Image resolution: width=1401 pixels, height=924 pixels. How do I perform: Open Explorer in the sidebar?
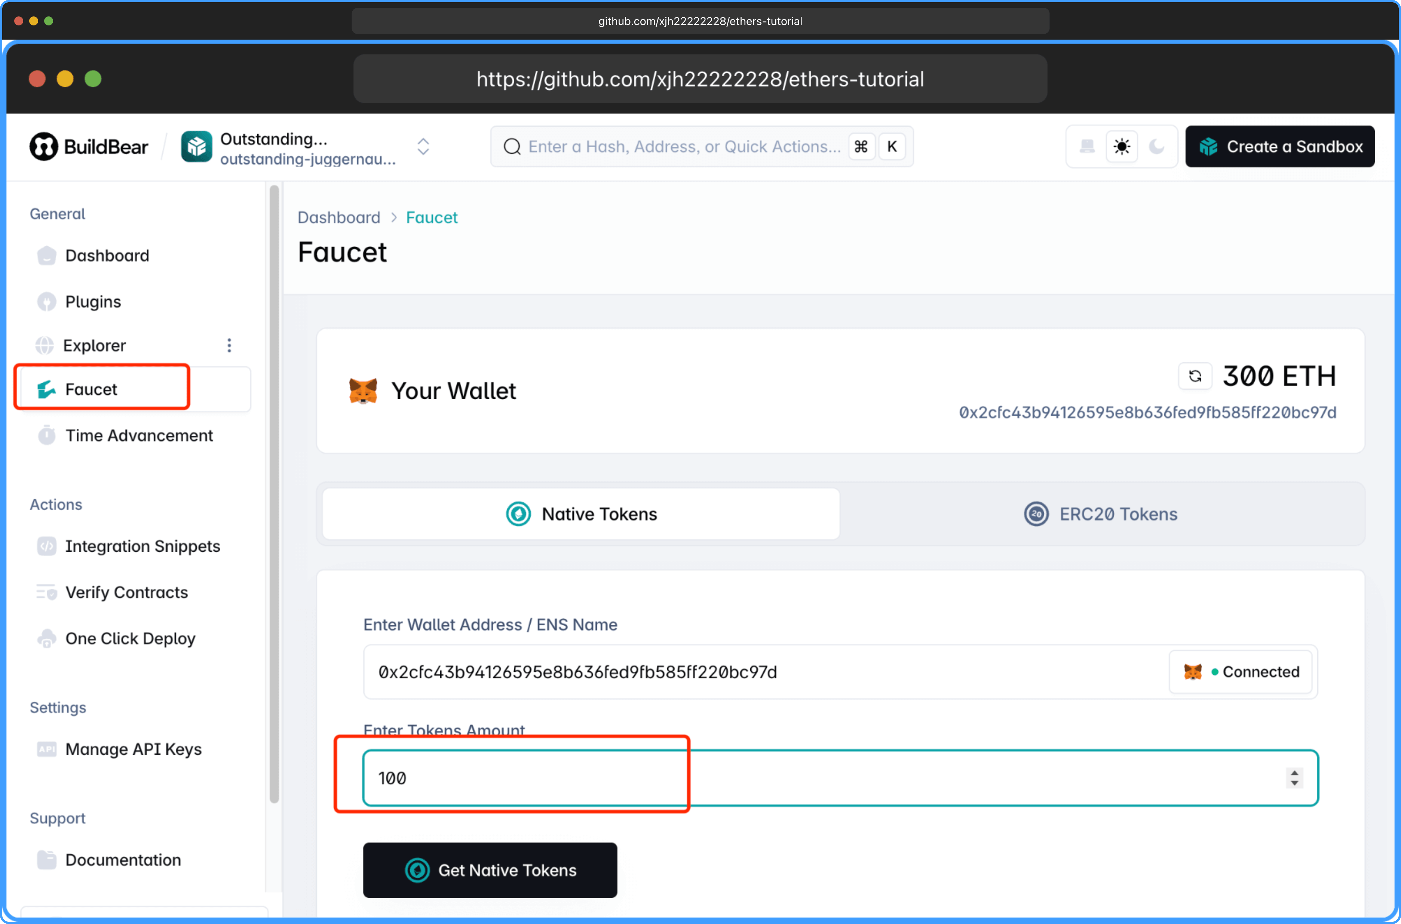(94, 345)
